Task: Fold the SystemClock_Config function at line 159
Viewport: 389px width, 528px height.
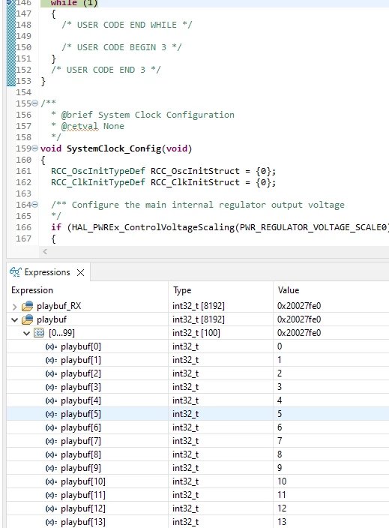Action: [x=34, y=148]
